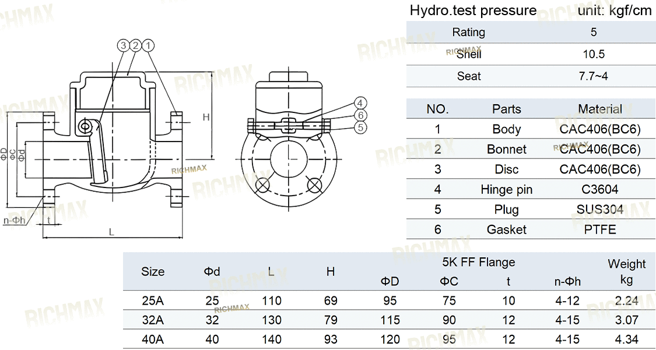Click the Hinge pin row in the parts table
The width and height of the screenshot is (656, 350).
tap(506, 189)
